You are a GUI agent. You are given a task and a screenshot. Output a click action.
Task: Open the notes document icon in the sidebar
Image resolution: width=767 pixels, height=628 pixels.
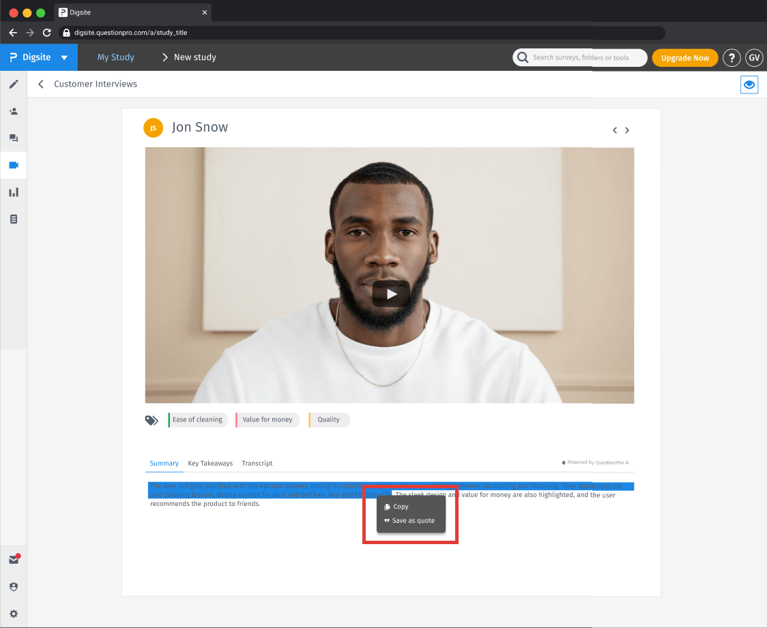pyautogui.click(x=14, y=218)
